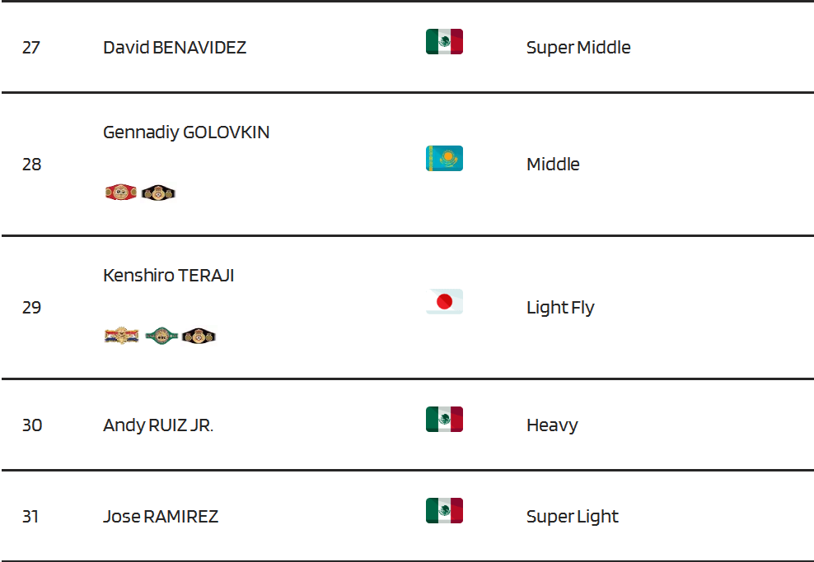Click the Heavy division label
The height and width of the screenshot is (562, 814).
click(x=552, y=425)
